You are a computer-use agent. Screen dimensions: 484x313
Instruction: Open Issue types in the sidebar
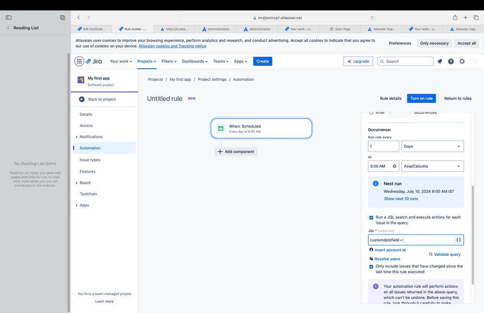pos(90,160)
